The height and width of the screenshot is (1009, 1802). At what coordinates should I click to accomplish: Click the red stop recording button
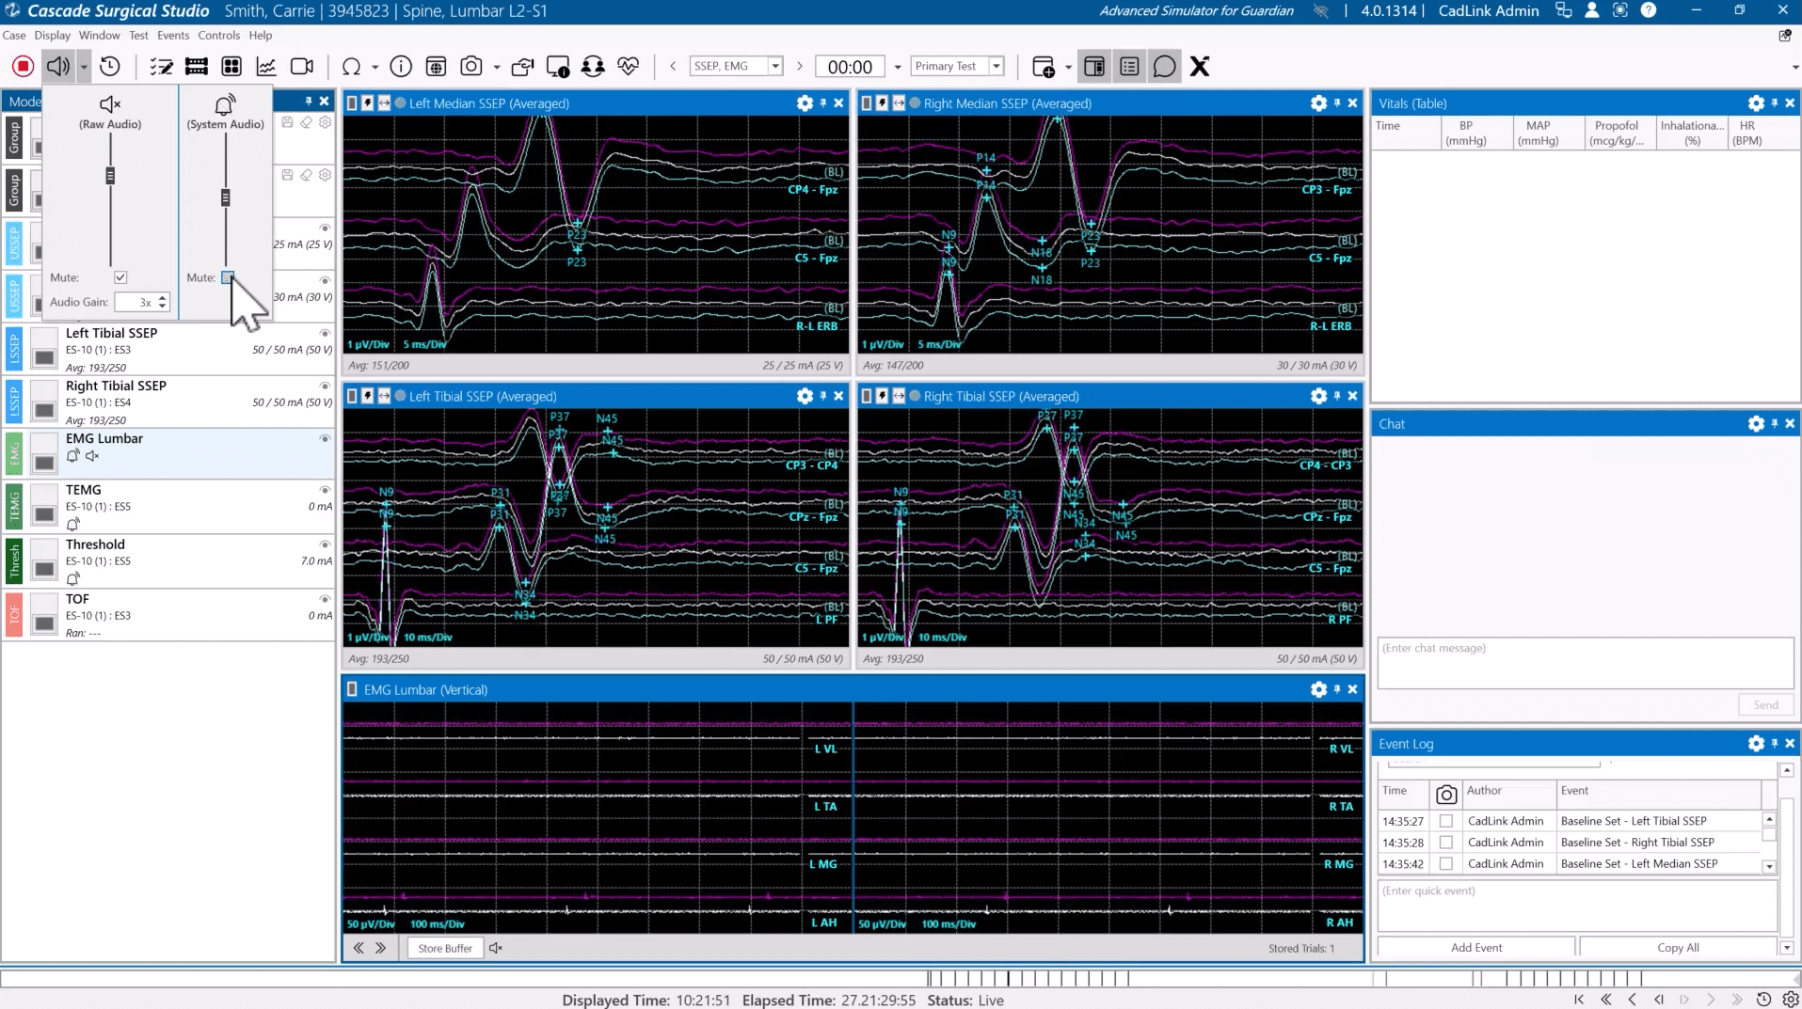(24, 67)
